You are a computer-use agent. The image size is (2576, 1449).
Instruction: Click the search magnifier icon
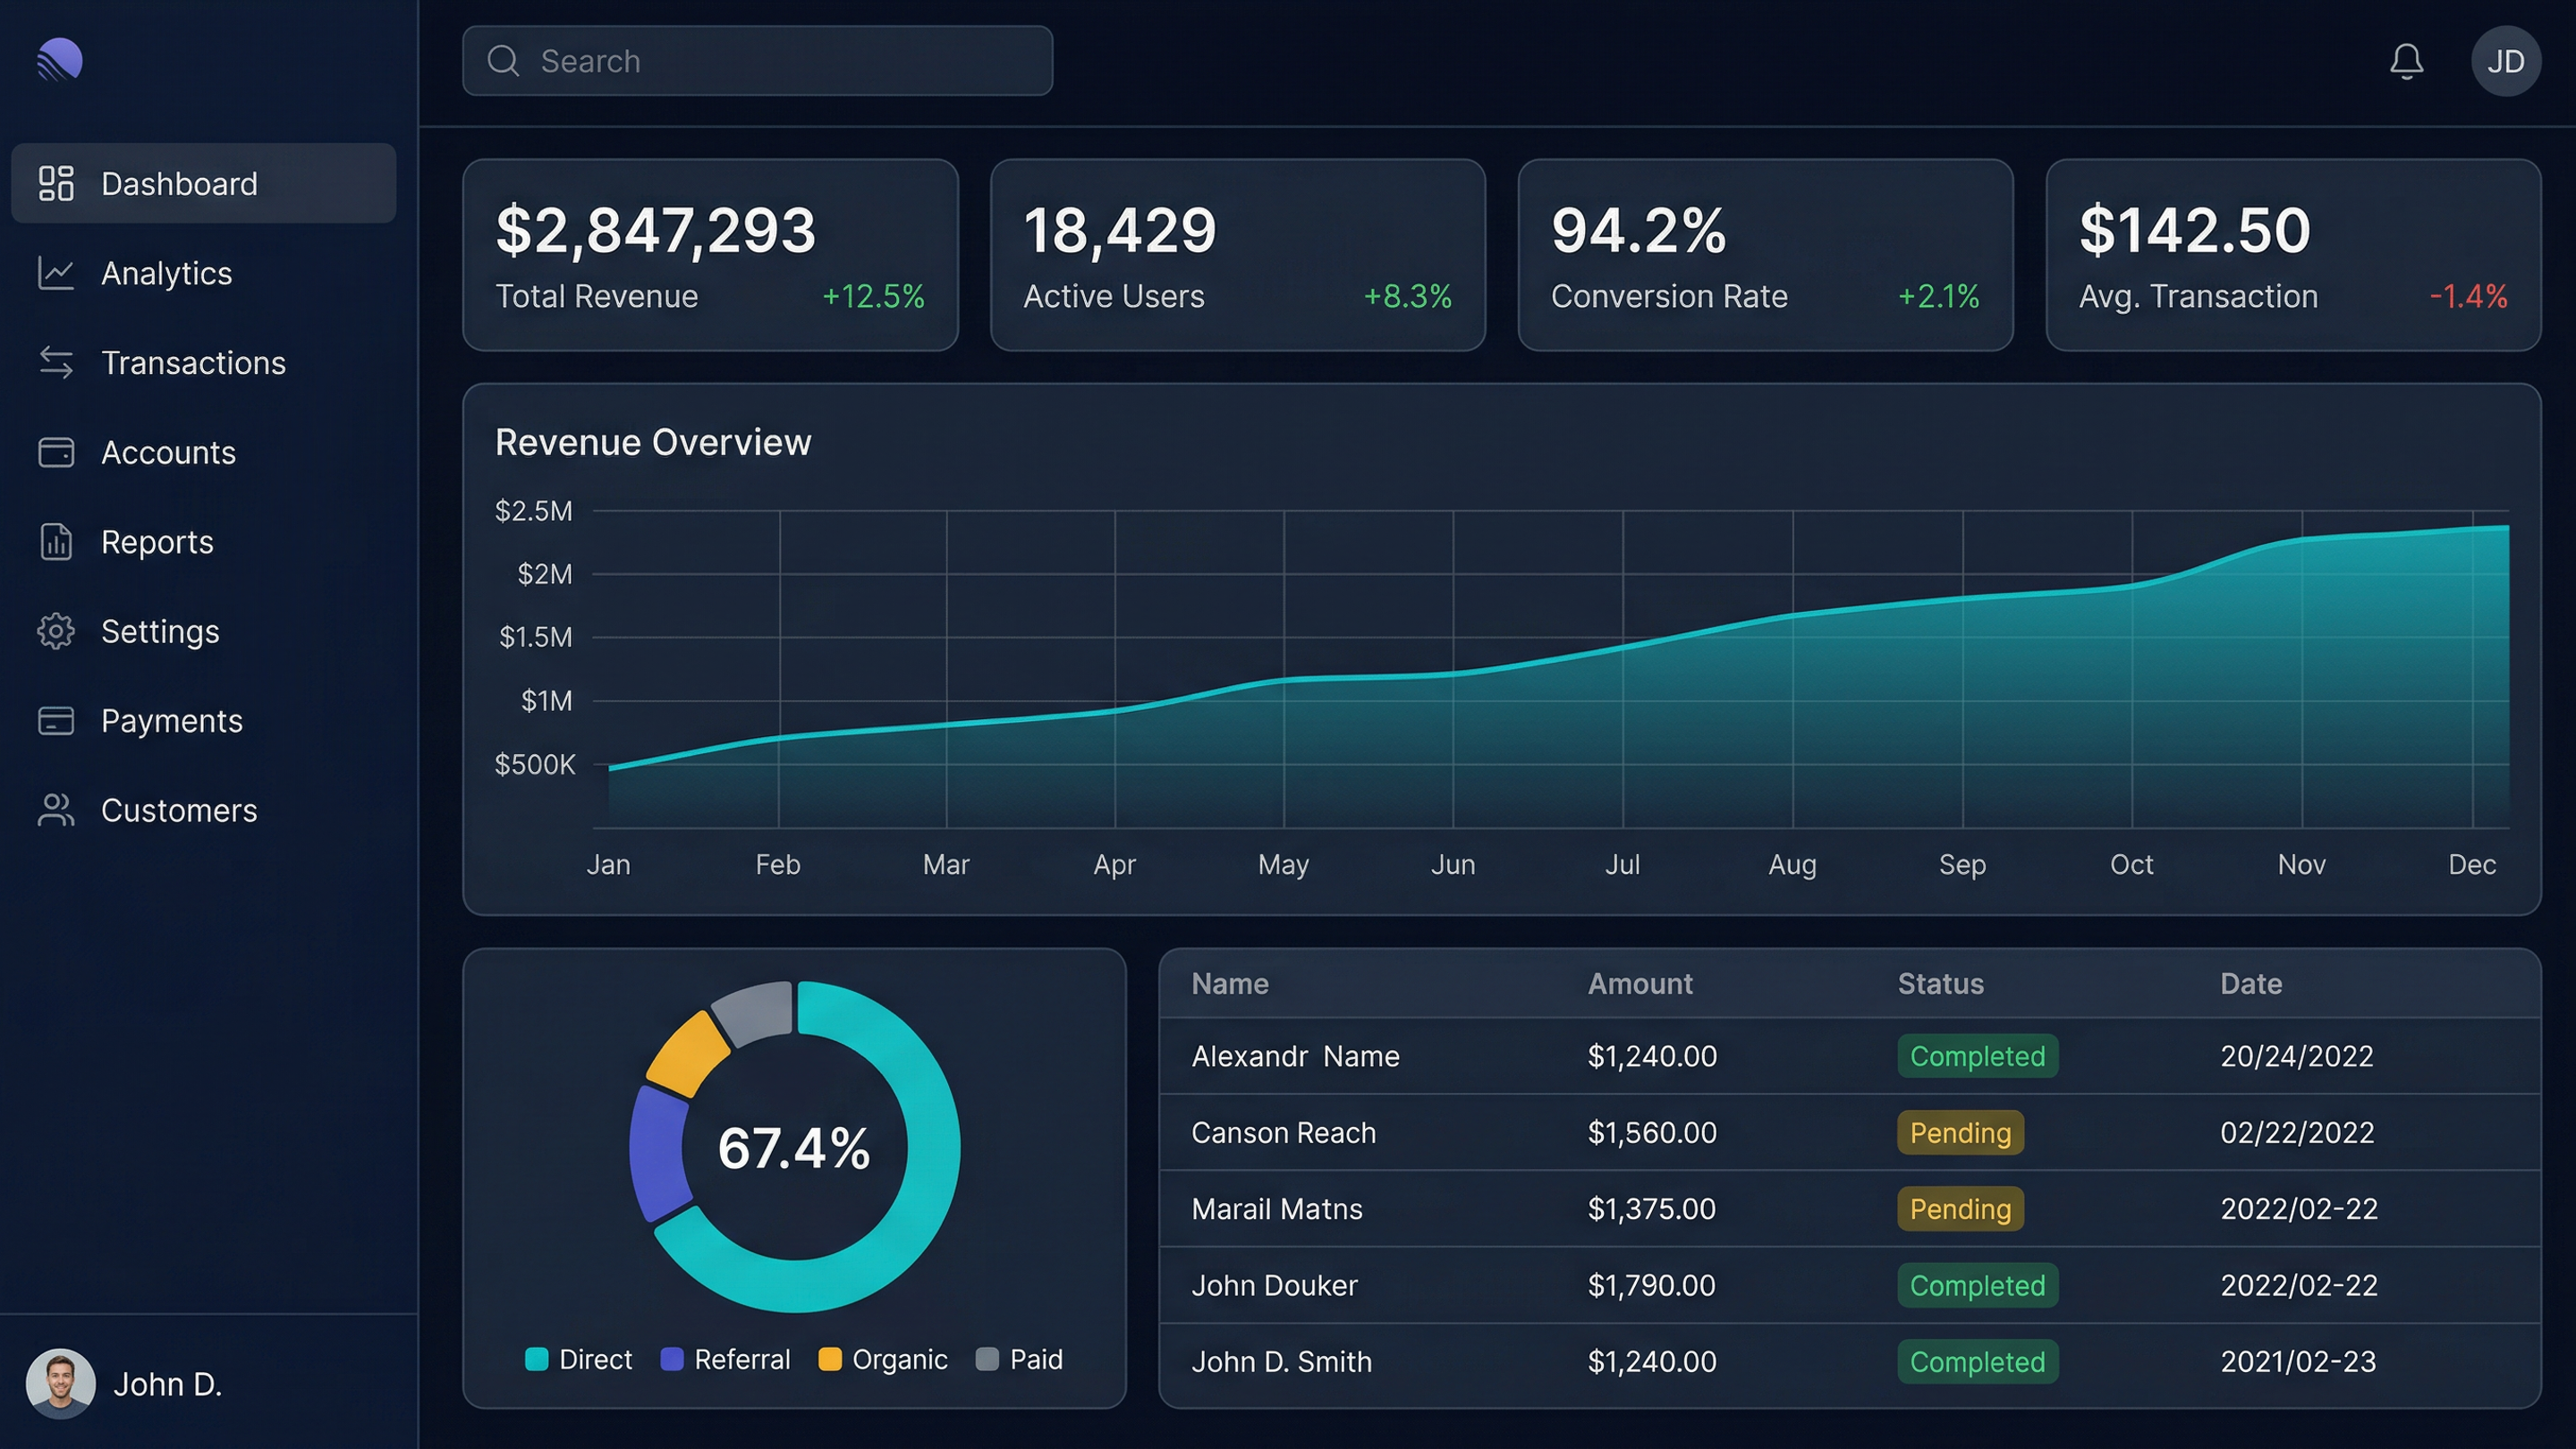[503, 61]
